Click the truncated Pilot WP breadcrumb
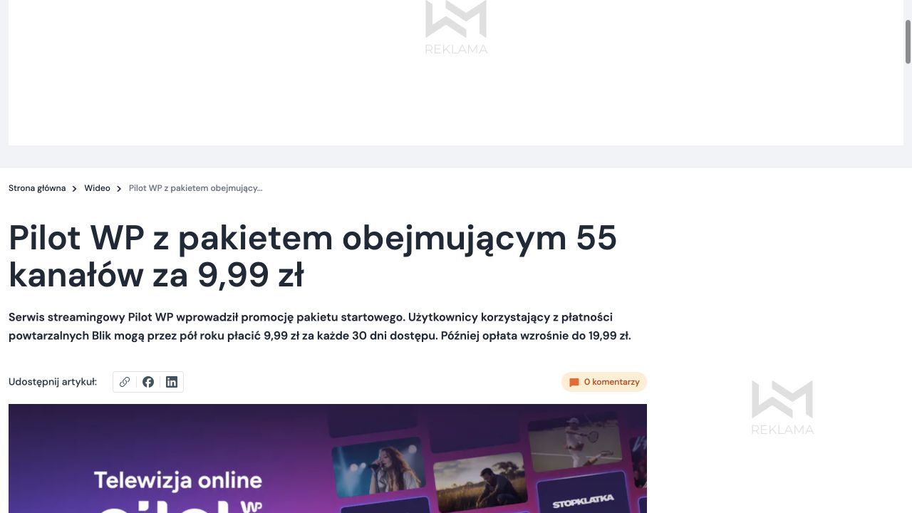This screenshot has width=912, height=513. click(x=195, y=188)
